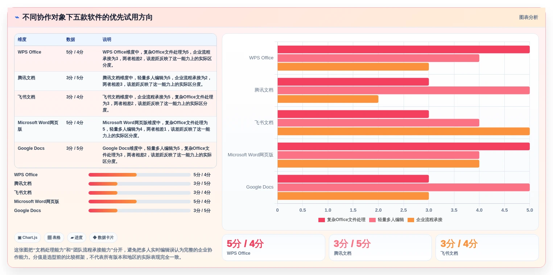The width and height of the screenshot is (553, 275).
Task: Click the 2.5 tick on the x-axis
Action: point(404,210)
